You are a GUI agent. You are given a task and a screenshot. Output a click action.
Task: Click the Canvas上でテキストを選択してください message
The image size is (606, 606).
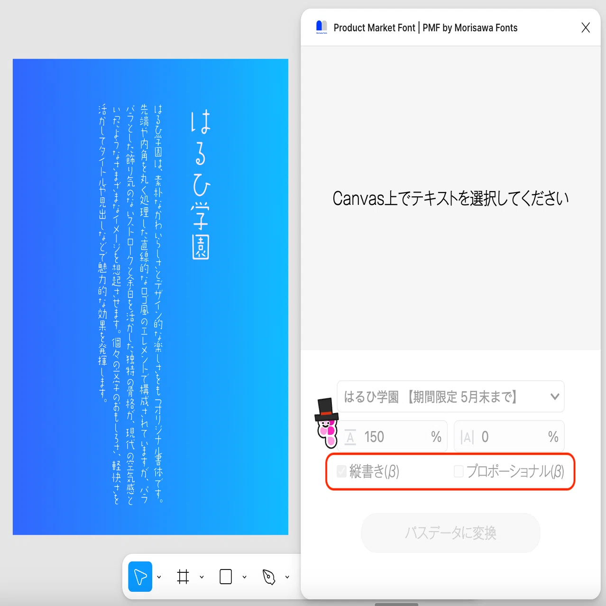(x=450, y=198)
